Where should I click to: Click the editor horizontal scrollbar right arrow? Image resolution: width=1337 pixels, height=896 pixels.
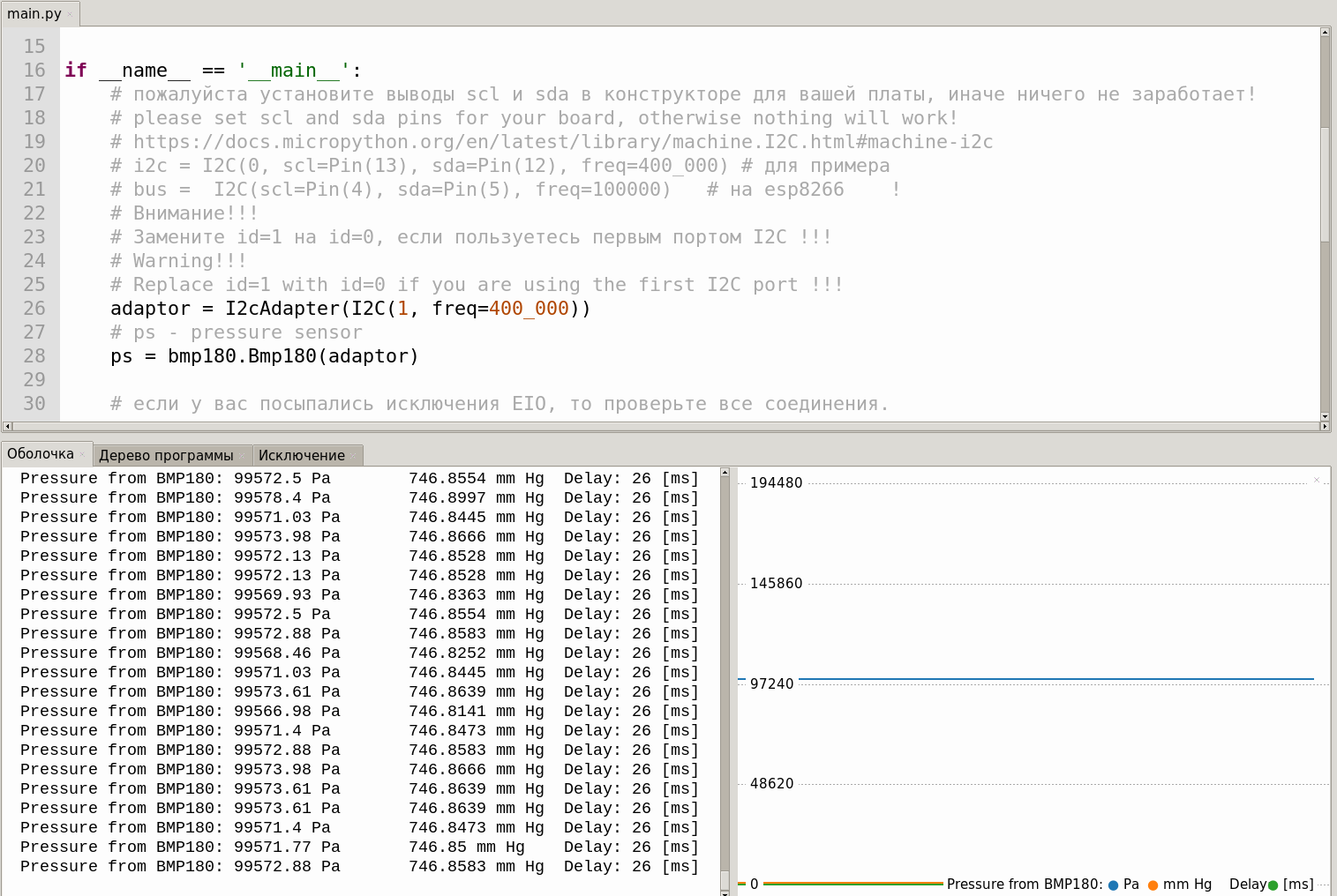pos(1325,426)
